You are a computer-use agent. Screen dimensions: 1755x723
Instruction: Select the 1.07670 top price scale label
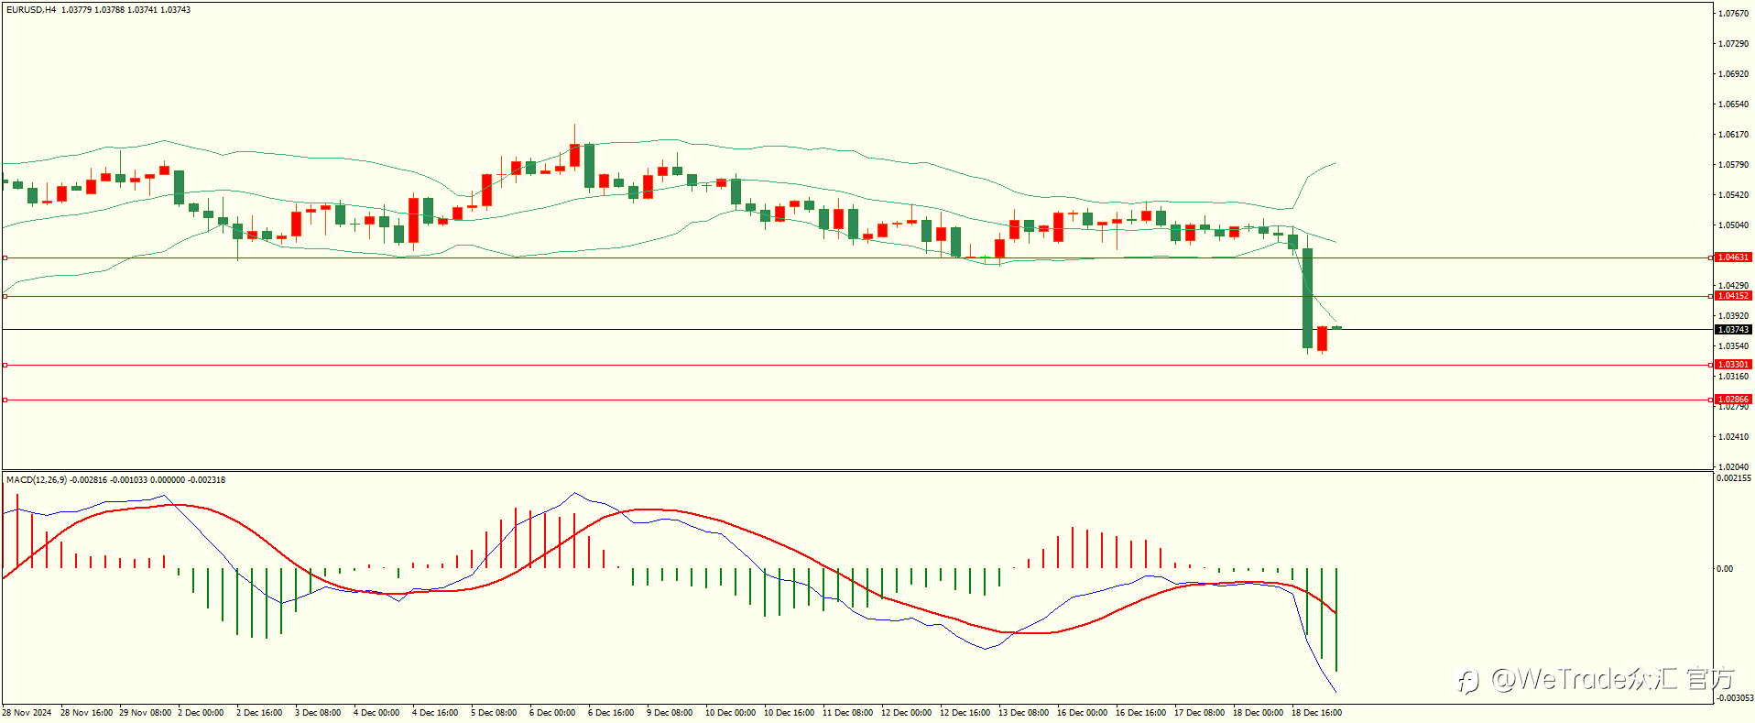pos(1733,14)
